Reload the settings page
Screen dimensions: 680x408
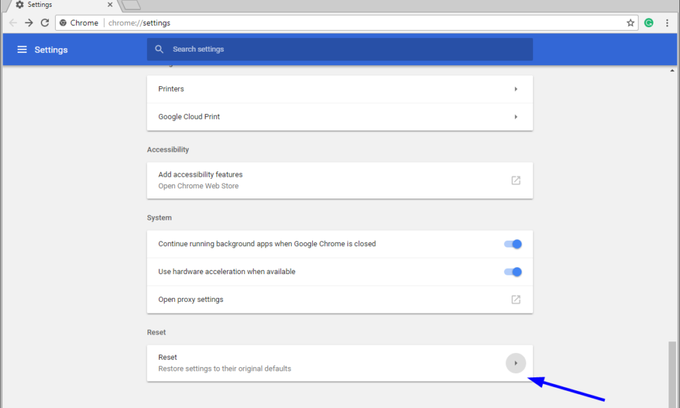(44, 22)
